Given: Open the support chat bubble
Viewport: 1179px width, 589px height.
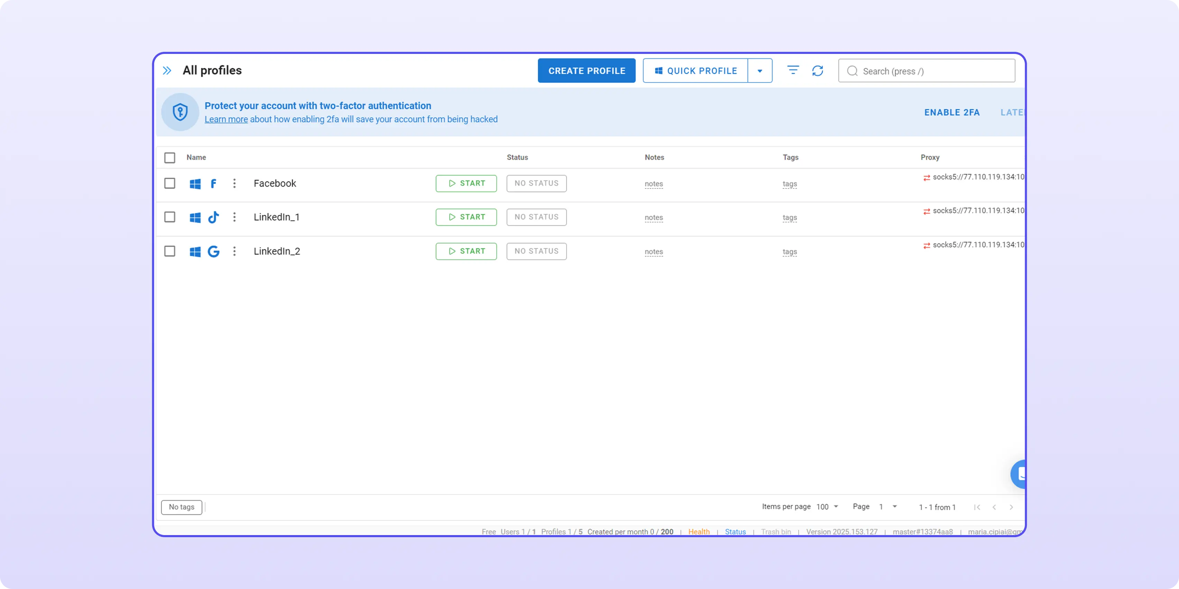Looking at the screenshot, I should [x=1019, y=474].
